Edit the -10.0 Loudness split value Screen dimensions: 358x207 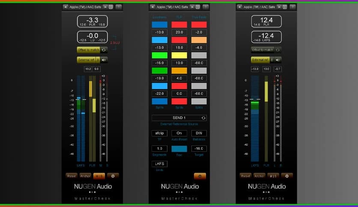coord(159,33)
